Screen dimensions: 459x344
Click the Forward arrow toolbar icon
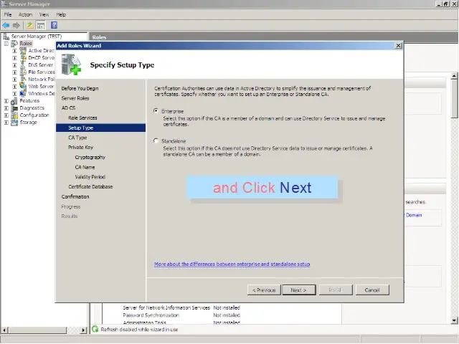click(x=16, y=26)
